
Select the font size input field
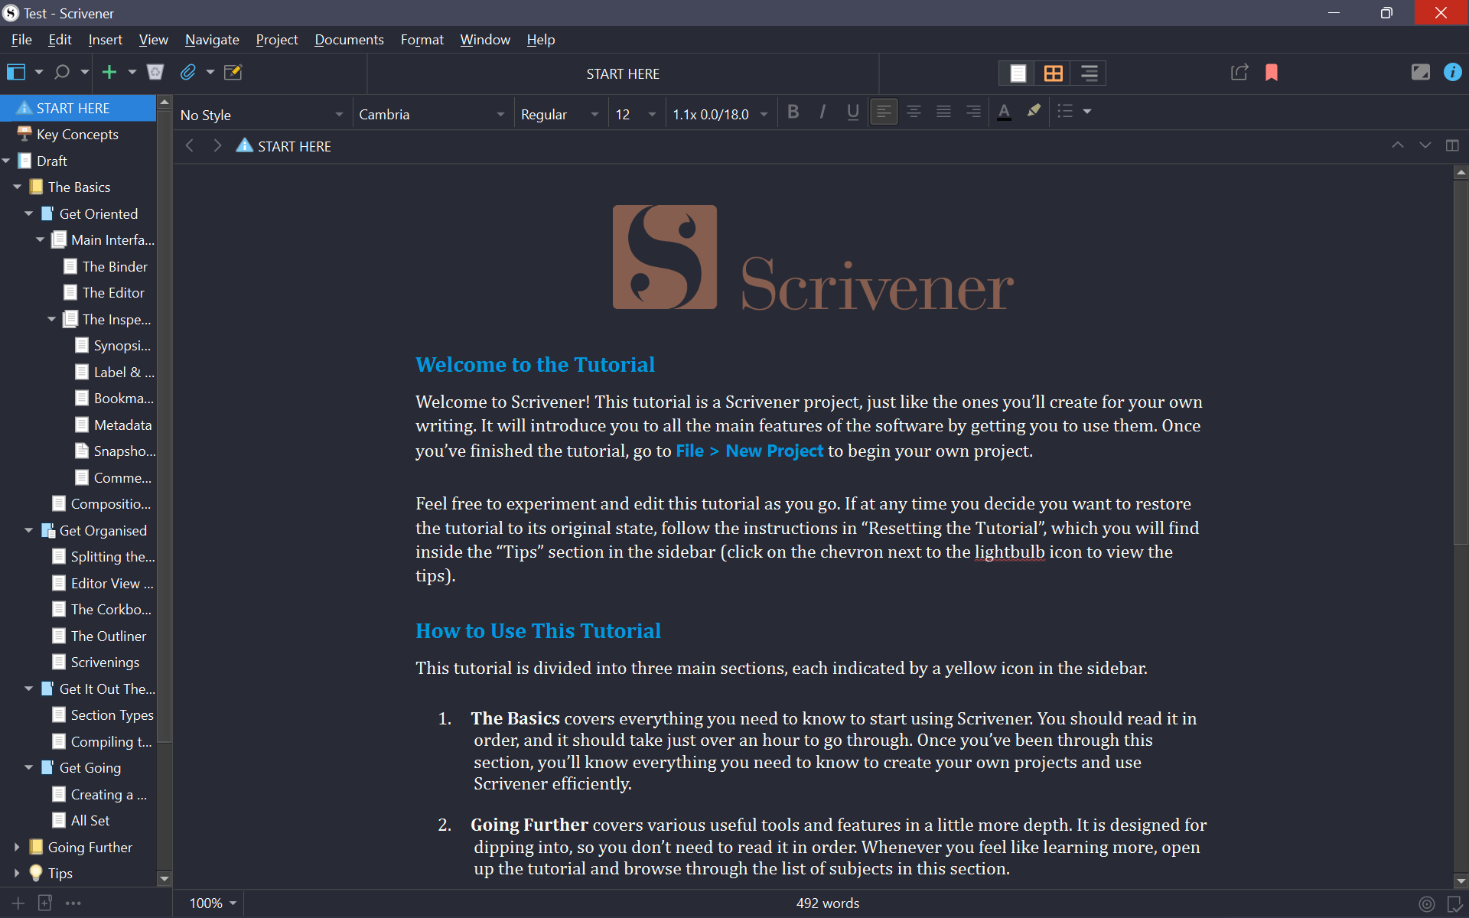pos(624,113)
